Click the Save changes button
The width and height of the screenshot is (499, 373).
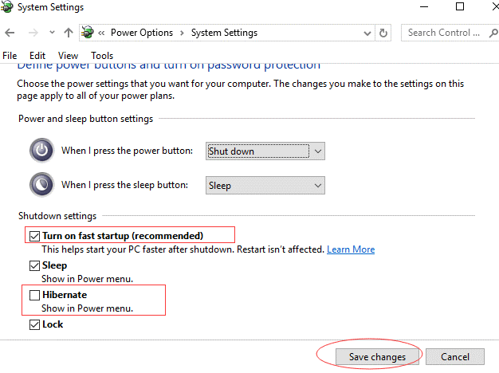pos(377,356)
